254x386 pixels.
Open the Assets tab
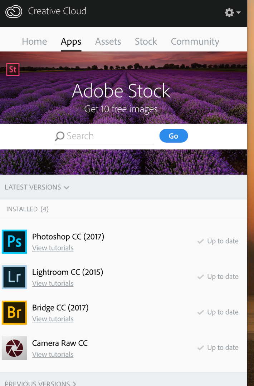[x=108, y=41]
